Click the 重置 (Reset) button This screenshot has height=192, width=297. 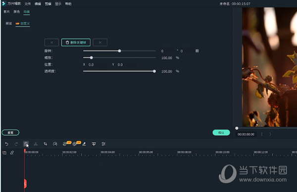point(10,133)
